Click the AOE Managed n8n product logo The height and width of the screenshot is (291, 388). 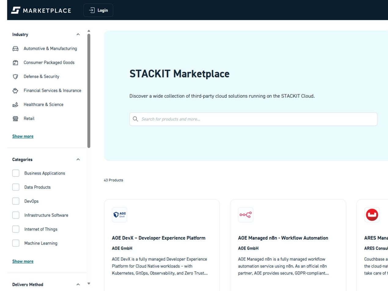point(245,215)
